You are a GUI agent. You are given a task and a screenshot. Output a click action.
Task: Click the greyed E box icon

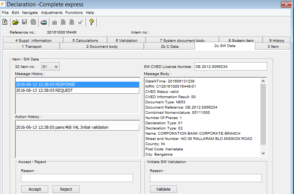55,22
